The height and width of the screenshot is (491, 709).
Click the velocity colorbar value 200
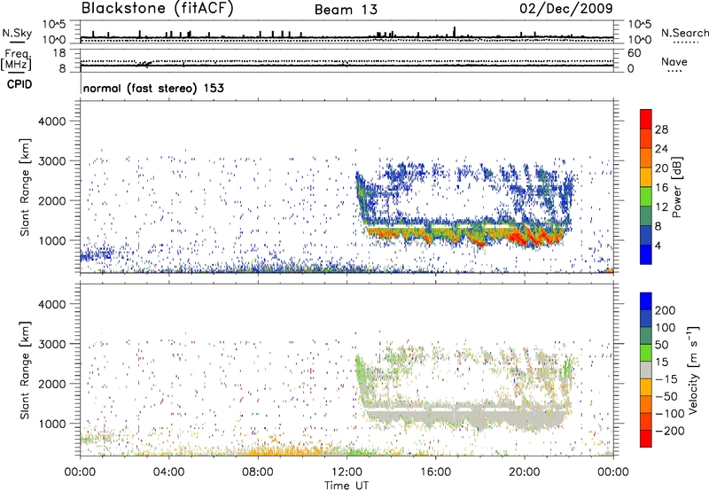[666, 310]
